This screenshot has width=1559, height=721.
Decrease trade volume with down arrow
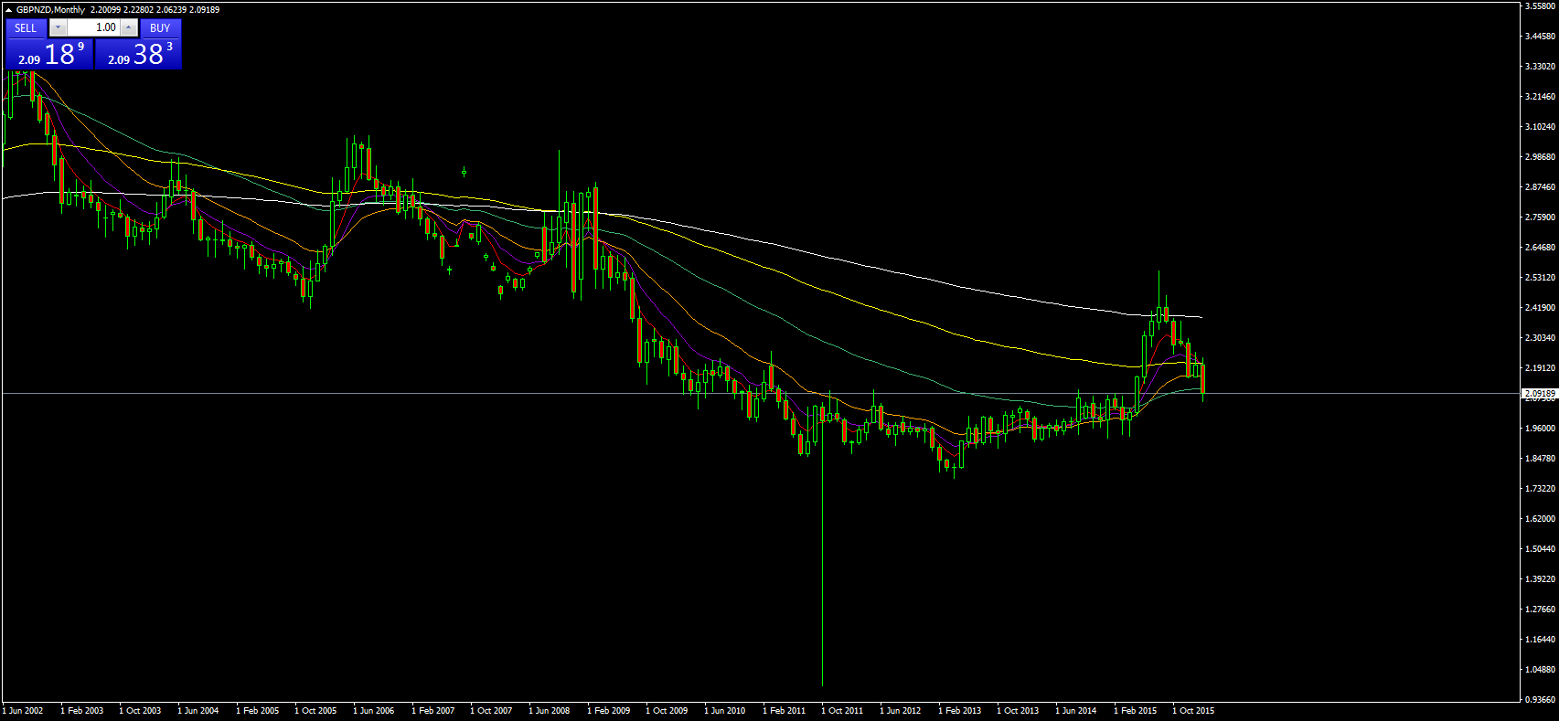coord(58,28)
